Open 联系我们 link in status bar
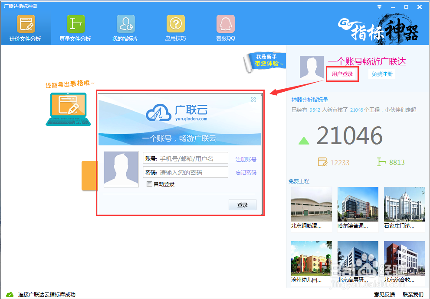The width and height of the screenshot is (430, 299). click(x=413, y=295)
